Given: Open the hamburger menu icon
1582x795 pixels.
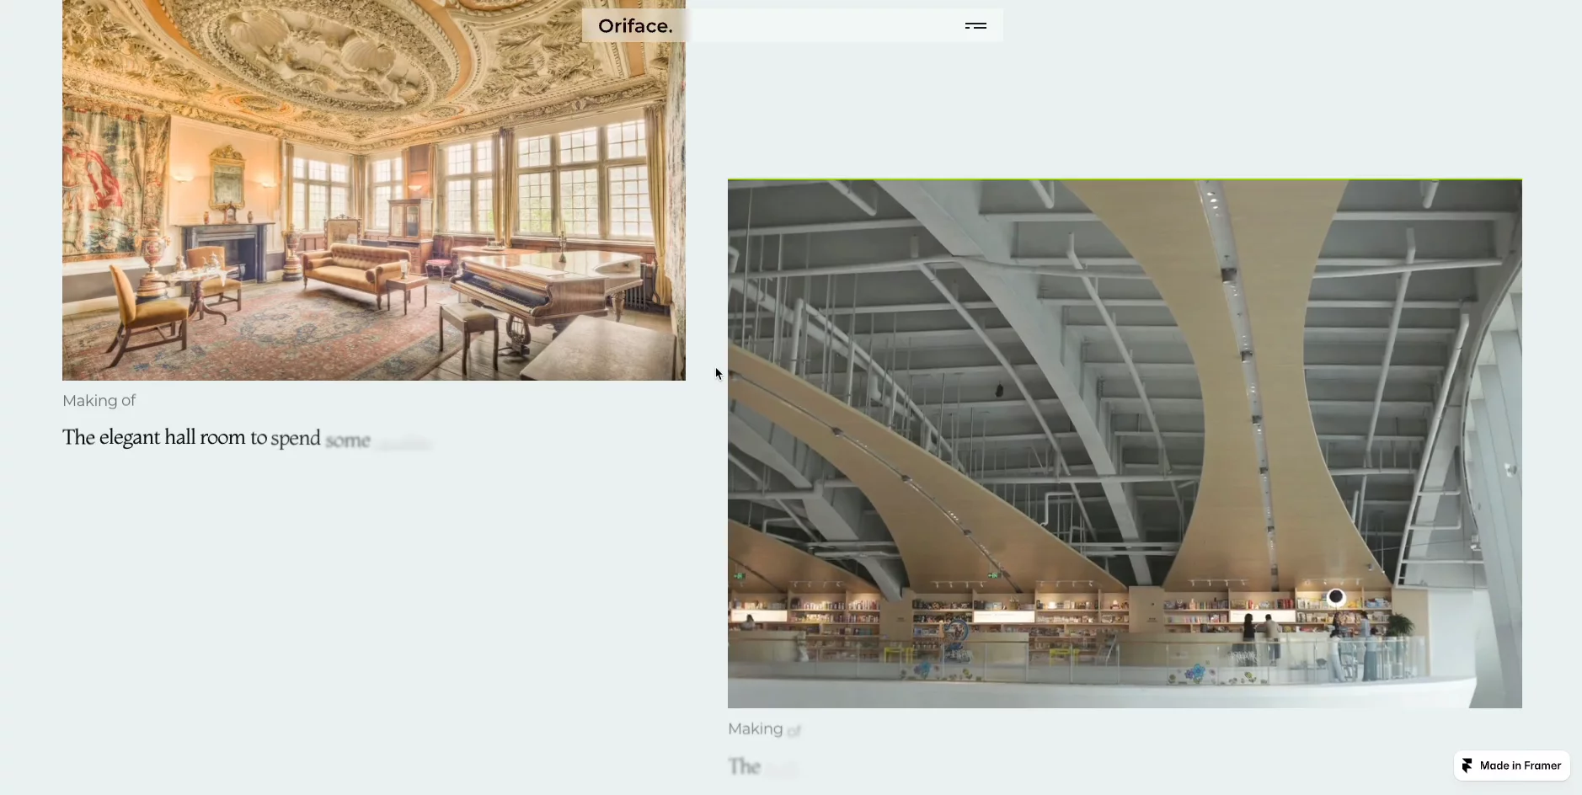Looking at the screenshot, I should coord(975,26).
